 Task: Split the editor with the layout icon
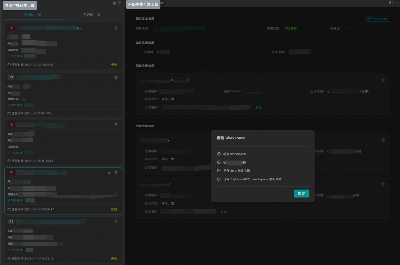[x=391, y=3]
